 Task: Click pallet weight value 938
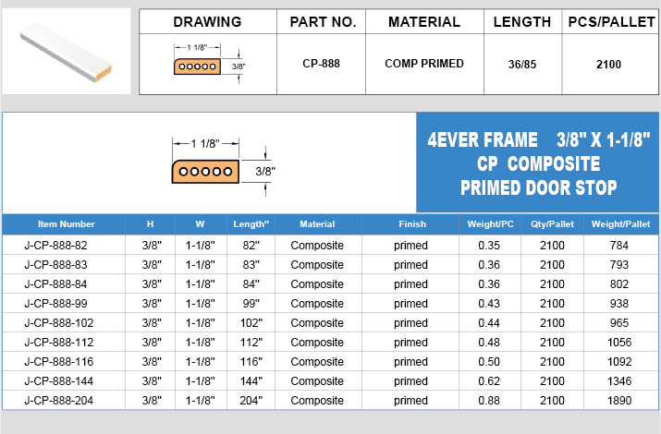point(619,304)
